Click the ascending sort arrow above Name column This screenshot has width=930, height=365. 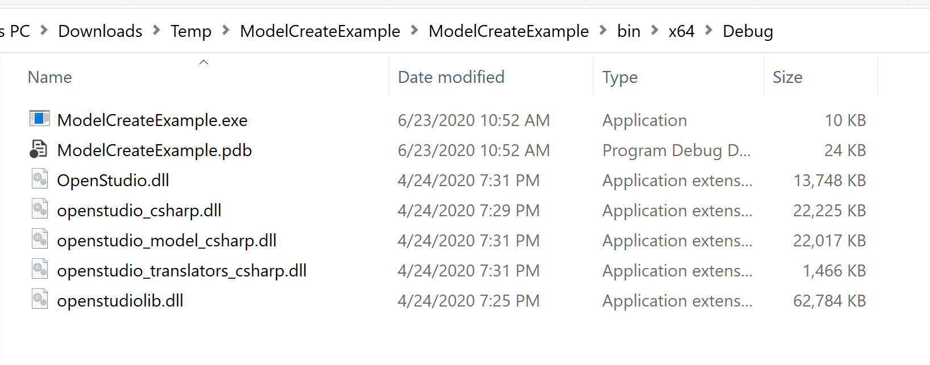204,61
